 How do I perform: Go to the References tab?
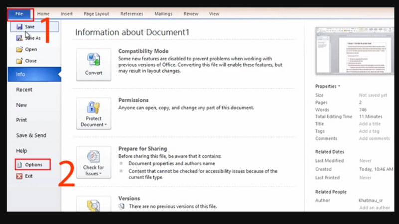tap(132, 14)
